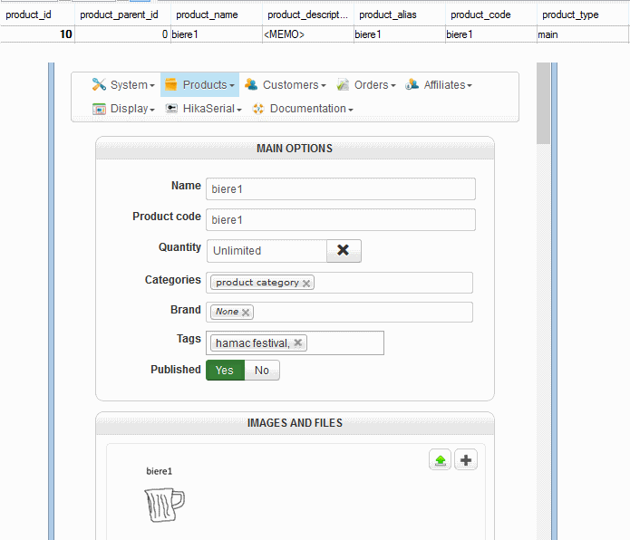Click the MAIN OPTIONS section header

pyautogui.click(x=295, y=149)
